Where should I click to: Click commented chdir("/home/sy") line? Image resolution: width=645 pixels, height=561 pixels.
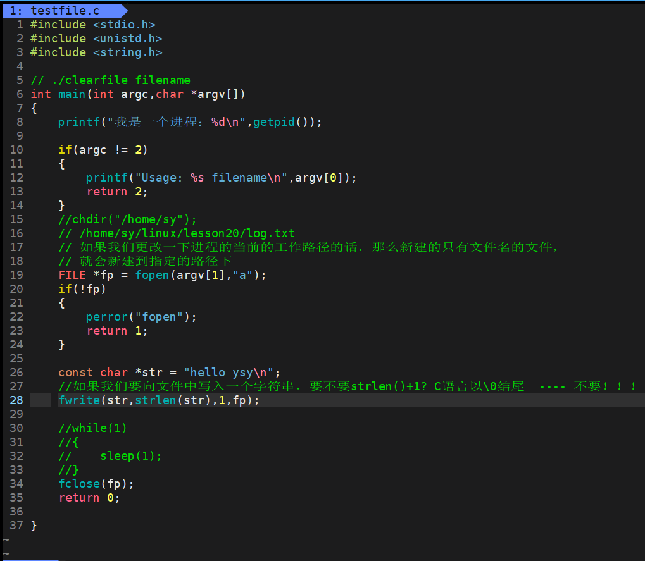click(127, 219)
